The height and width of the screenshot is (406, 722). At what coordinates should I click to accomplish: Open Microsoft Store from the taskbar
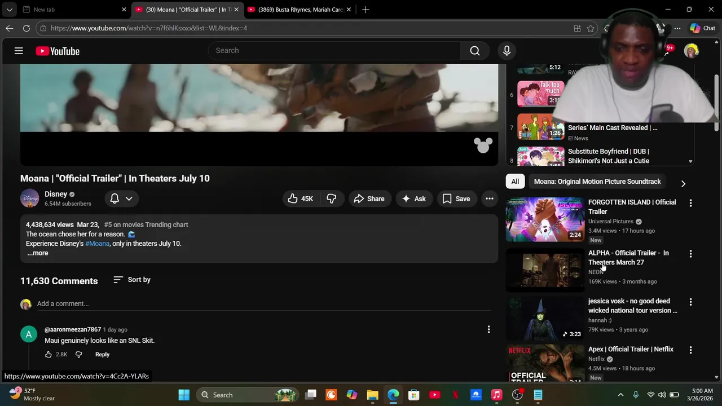[414, 395]
